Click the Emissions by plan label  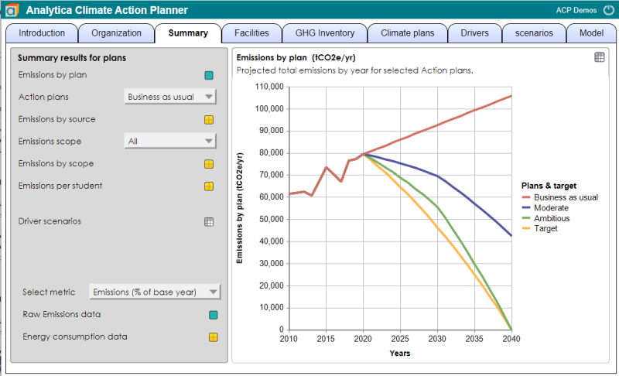pos(53,75)
